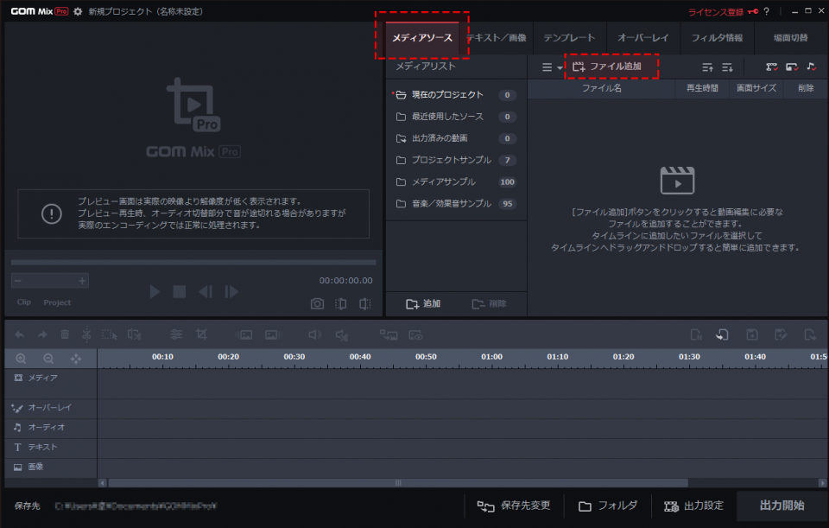Open the 場面切替 transitions tab

(x=790, y=37)
